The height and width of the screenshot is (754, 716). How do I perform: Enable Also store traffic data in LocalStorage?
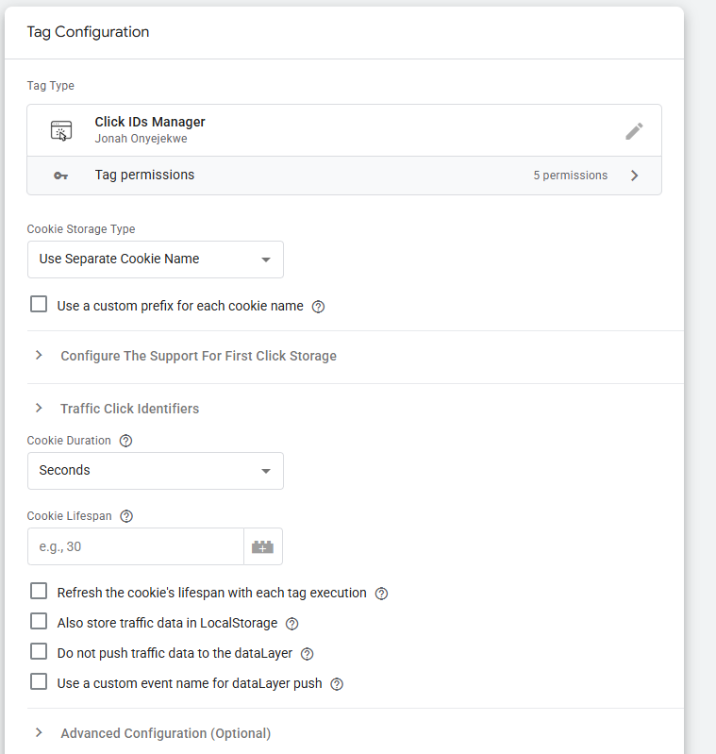point(39,622)
